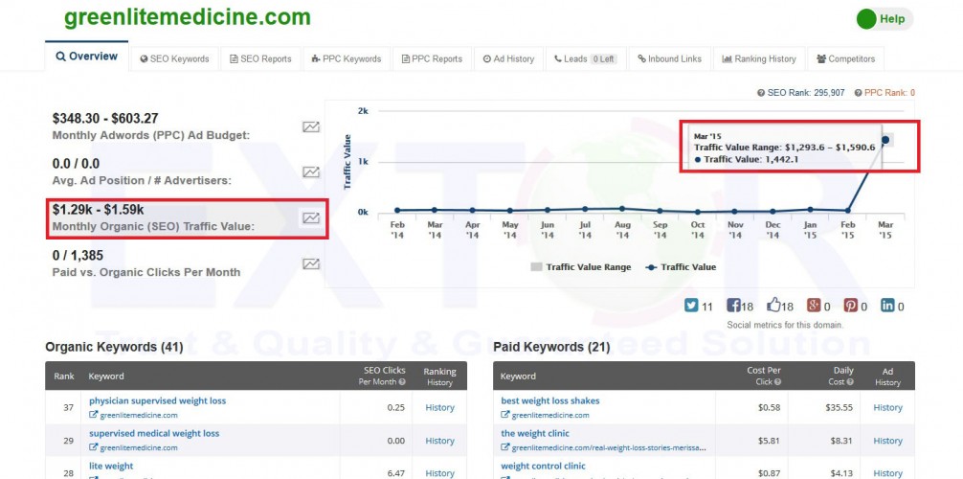Click the SEO Clicks Per Month column header
The width and height of the screenshot is (963, 479).
382,376
